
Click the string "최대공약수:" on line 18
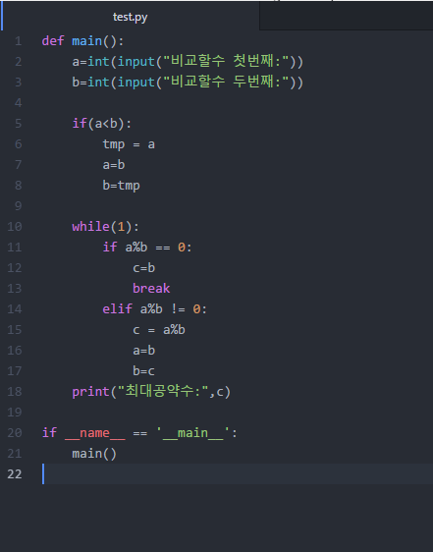tap(163, 391)
